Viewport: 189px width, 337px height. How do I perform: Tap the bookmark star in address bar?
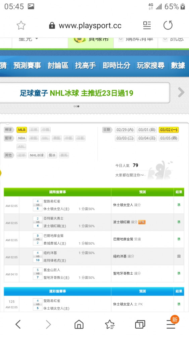21,26
